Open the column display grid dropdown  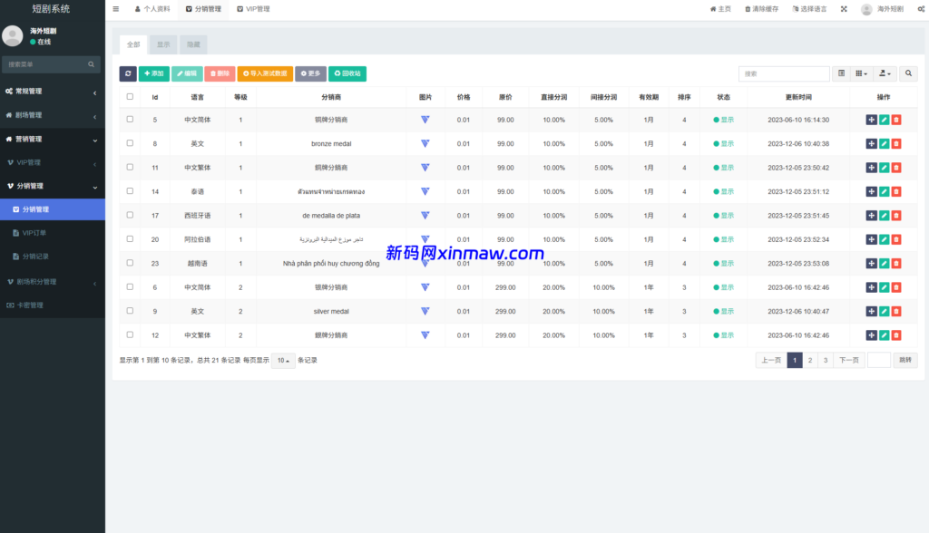(x=862, y=73)
